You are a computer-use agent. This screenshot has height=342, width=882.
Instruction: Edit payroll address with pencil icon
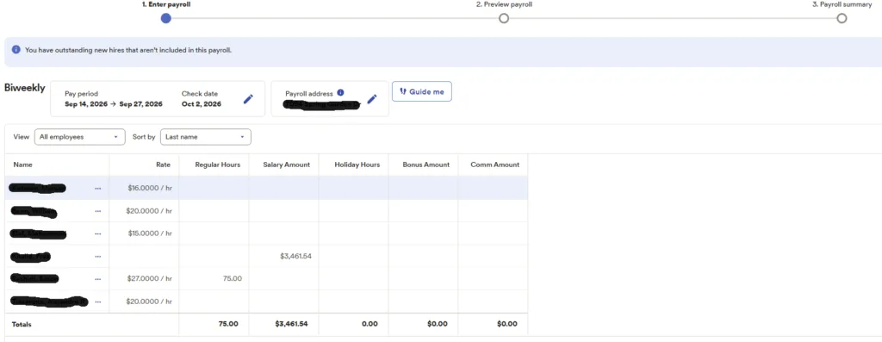click(x=372, y=99)
